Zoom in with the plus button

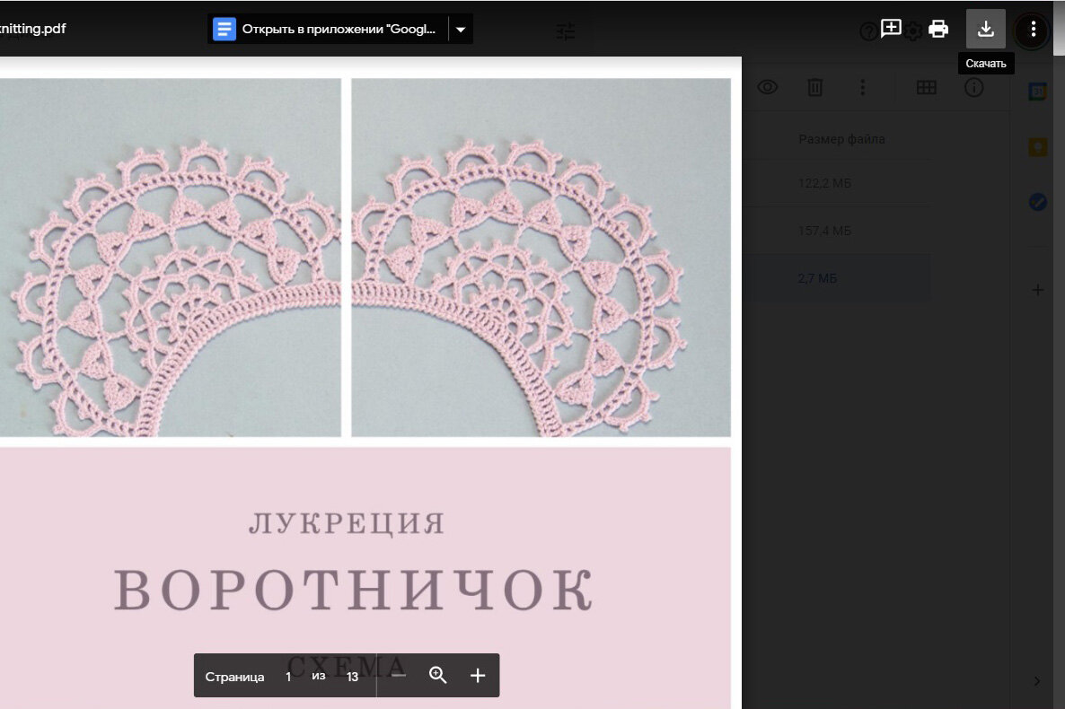click(x=478, y=675)
